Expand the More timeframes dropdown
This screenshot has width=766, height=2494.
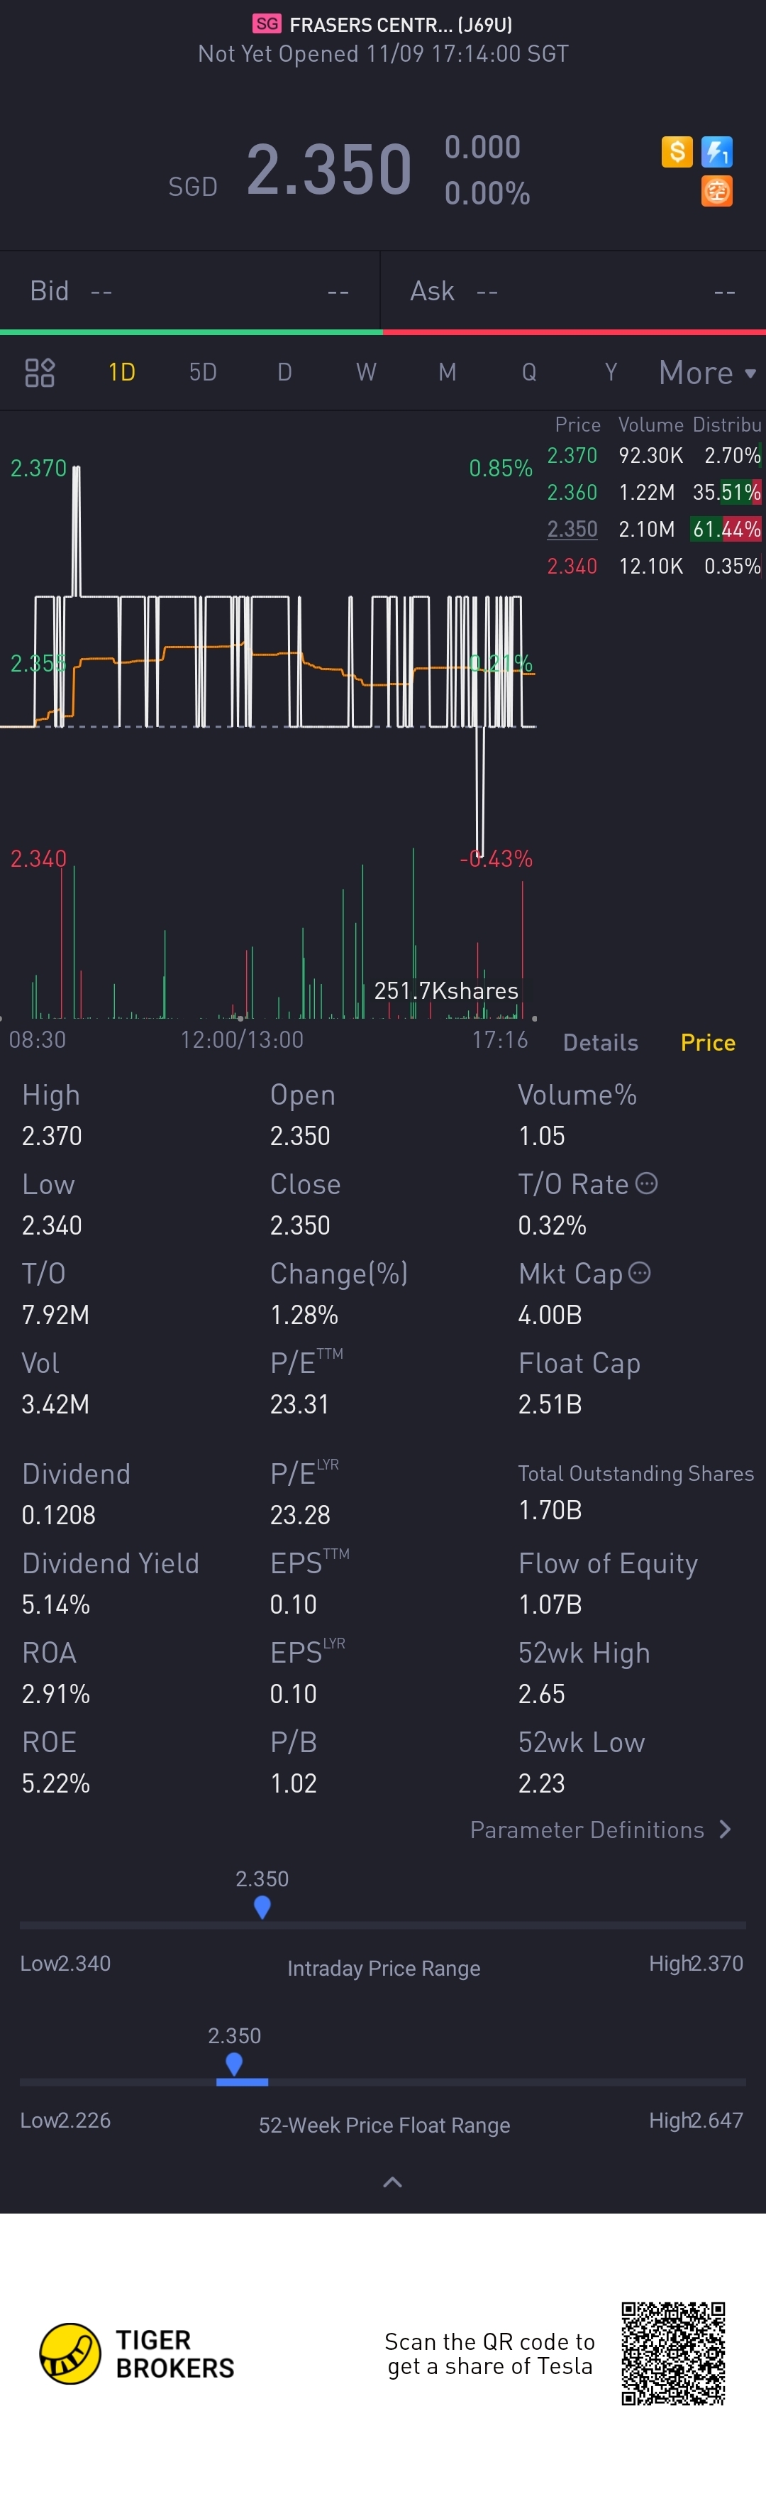click(707, 373)
